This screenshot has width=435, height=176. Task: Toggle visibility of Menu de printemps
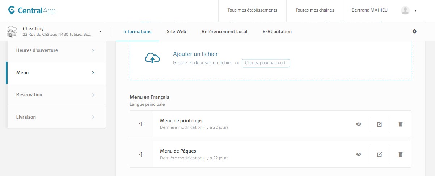point(358,124)
